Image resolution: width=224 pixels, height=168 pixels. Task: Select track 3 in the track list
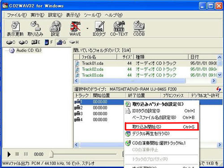pos(99,114)
